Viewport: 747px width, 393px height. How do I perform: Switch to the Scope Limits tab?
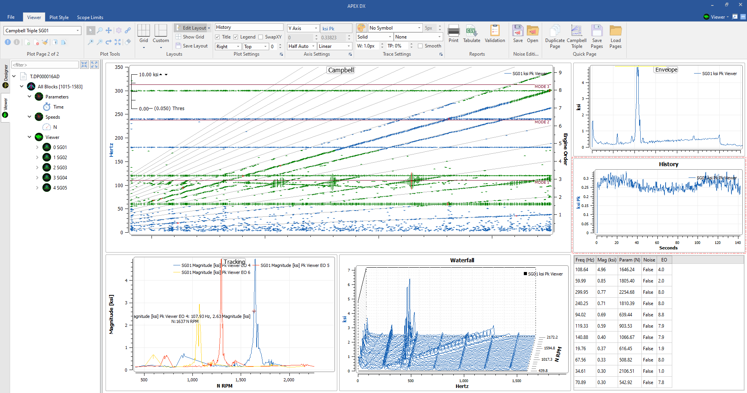coord(90,18)
